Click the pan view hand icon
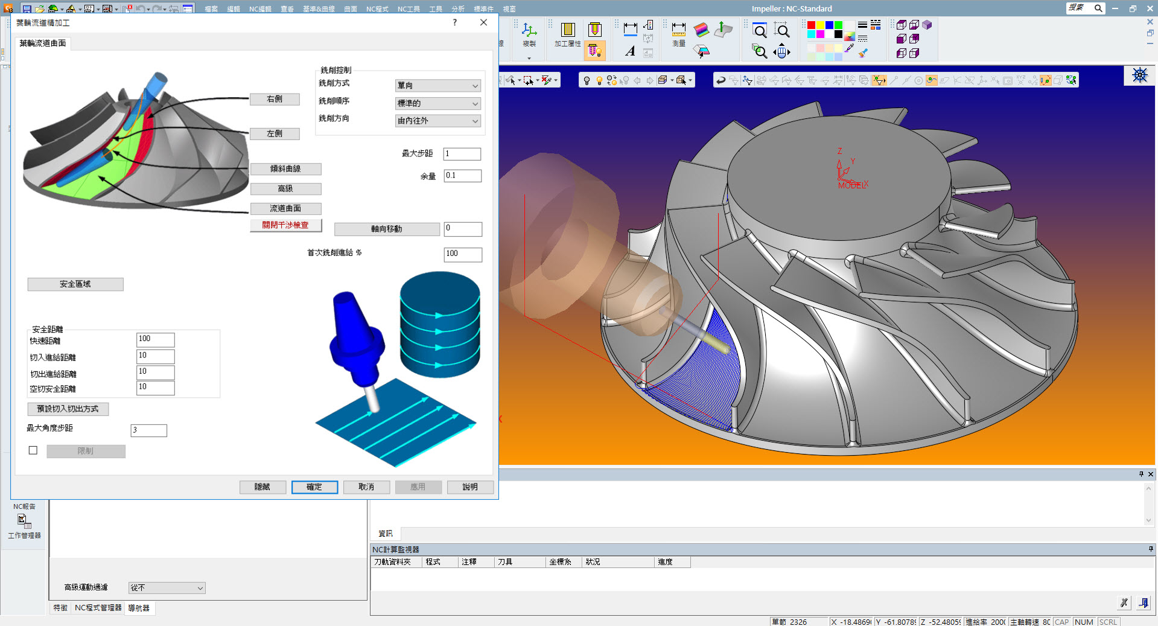The height and width of the screenshot is (626, 1158). coord(781,51)
